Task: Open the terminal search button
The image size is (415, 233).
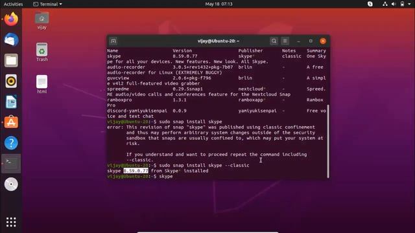Action: (274, 41)
